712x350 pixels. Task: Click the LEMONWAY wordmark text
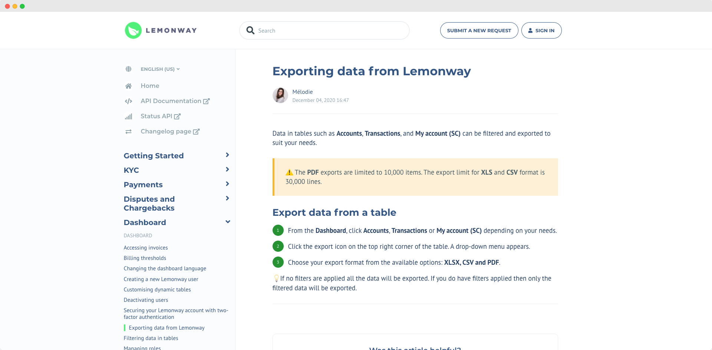(171, 30)
